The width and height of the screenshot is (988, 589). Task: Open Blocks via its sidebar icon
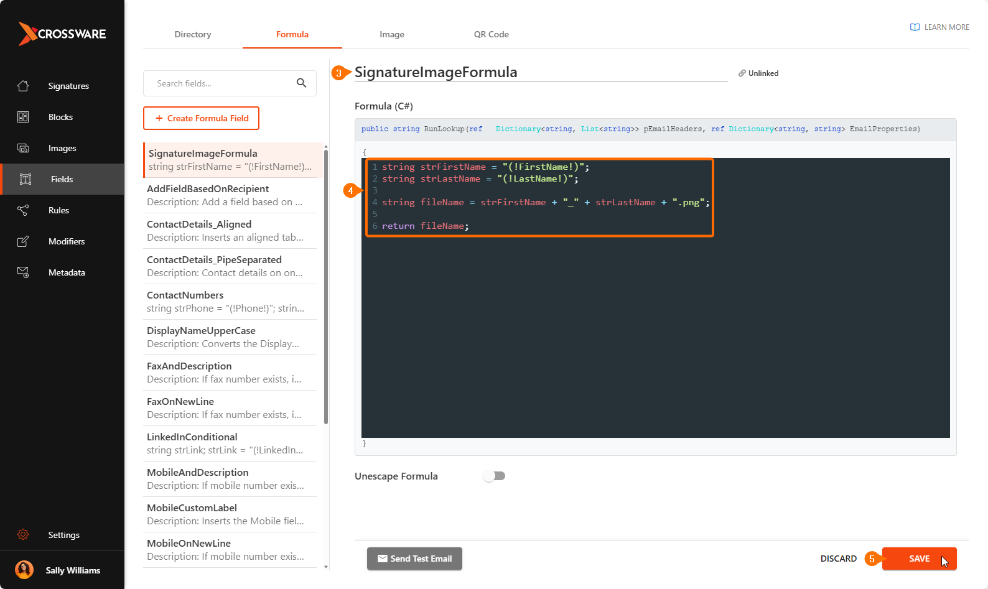click(x=23, y=117)
